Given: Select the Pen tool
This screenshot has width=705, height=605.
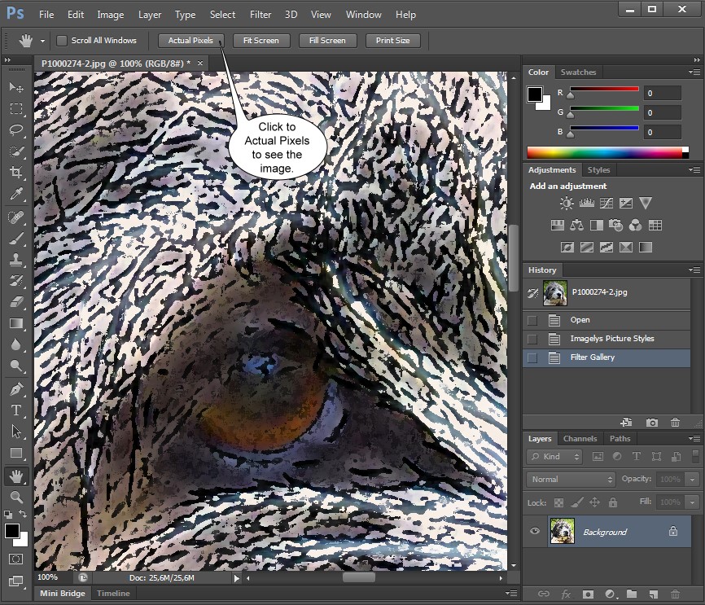Looking at the screenshot, I should [16, 389].
